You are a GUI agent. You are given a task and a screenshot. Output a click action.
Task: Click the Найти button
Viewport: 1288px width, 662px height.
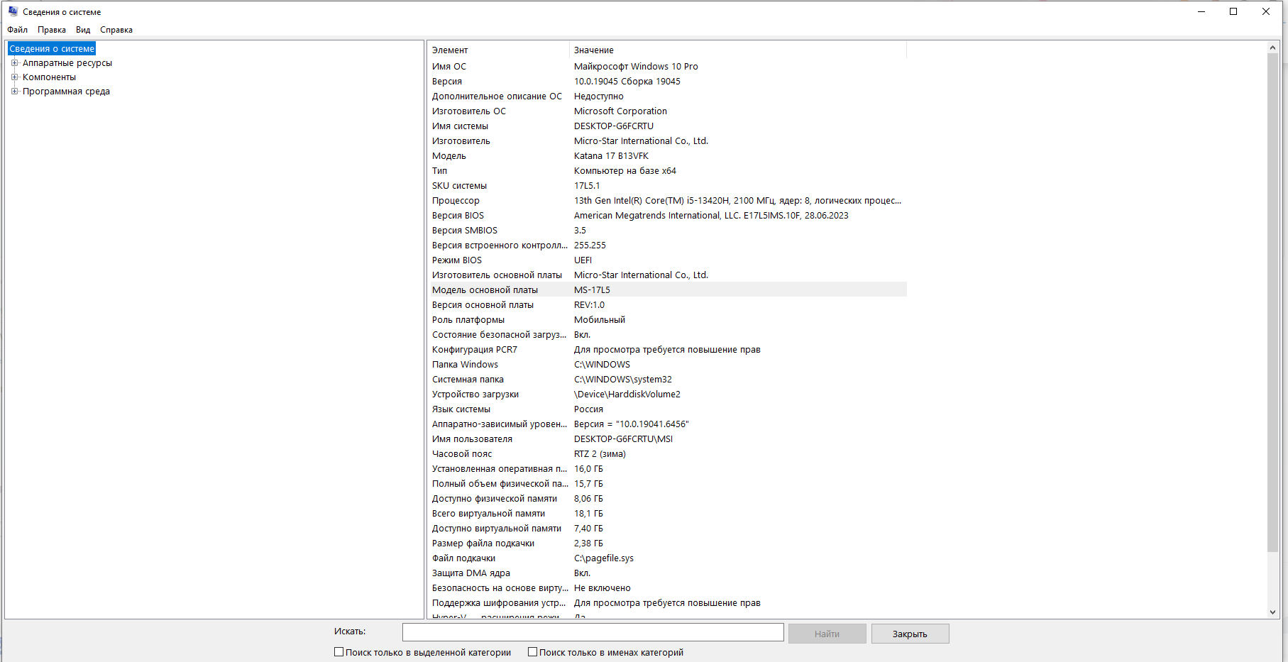[x=827, y=634]
